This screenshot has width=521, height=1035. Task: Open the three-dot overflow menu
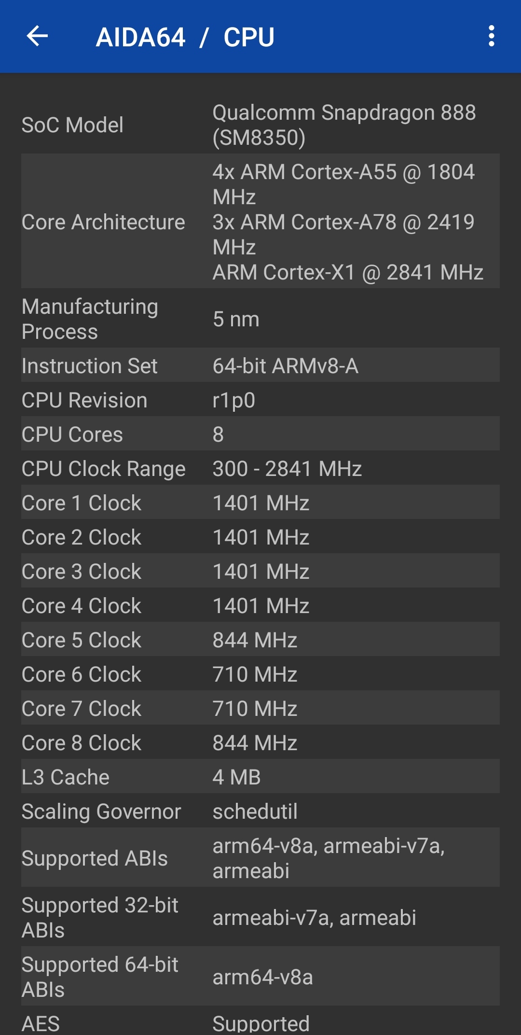pyautogui.click(x=491, y=36)
